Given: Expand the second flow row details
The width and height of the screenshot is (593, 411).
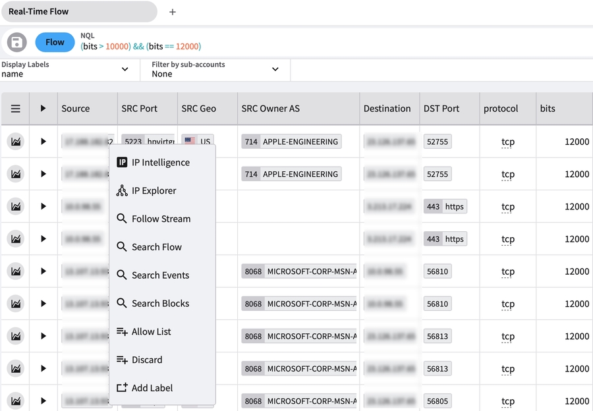Looking at the screenshot, I should point(43,174).
